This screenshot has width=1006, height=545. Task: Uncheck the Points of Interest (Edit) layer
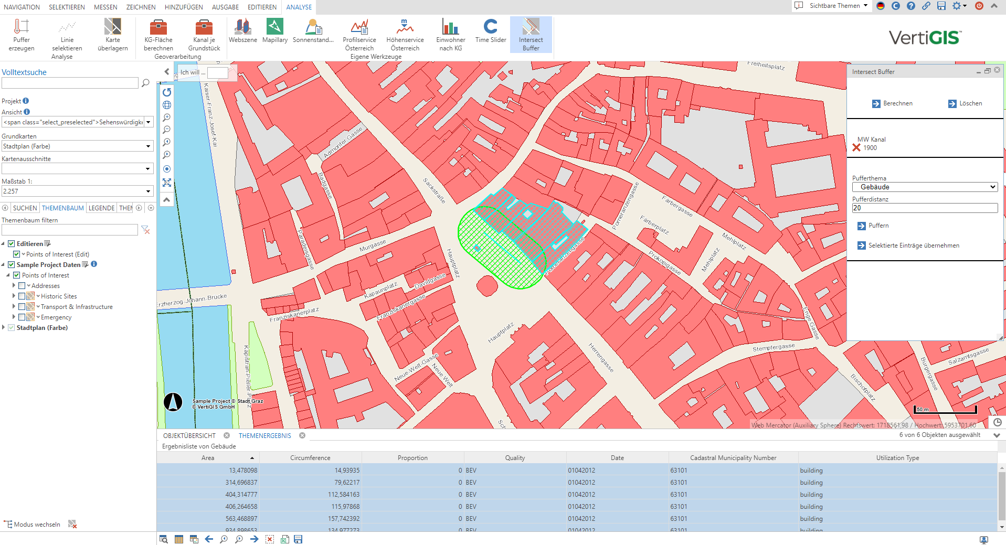point(17,254)
